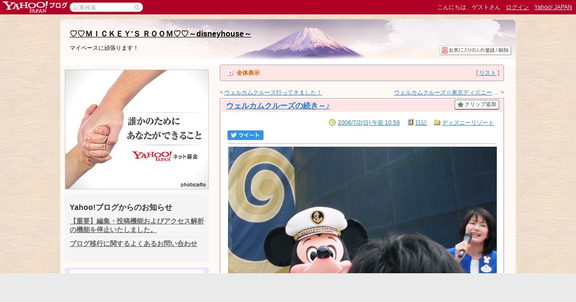Click the arrow icon next to 全体表示
Viewport: 576px width, 302px height.
(x=230, y=73)
